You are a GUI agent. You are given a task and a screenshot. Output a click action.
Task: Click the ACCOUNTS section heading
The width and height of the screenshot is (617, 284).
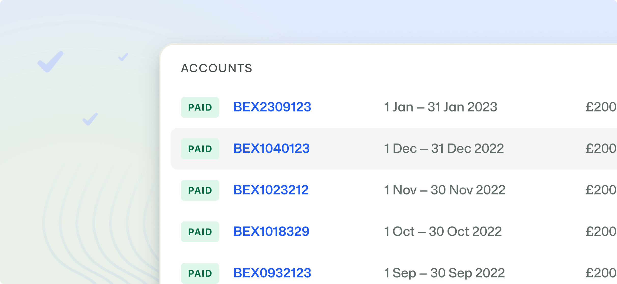217,68
